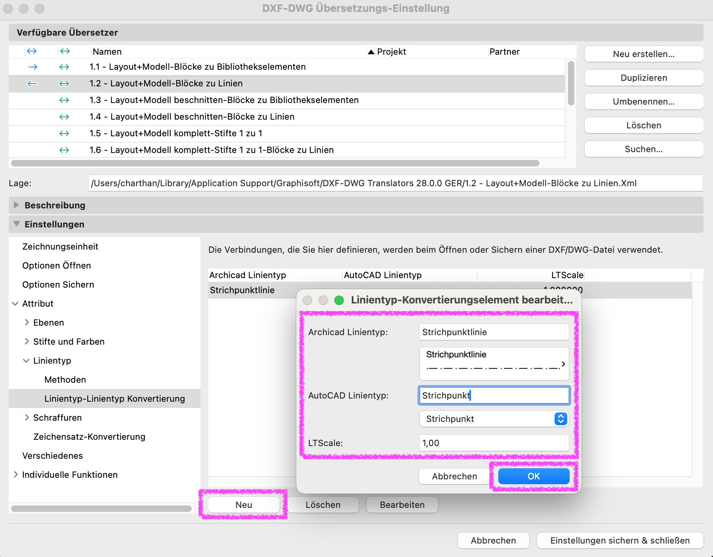Click the green arrow icon for translator 1.5

click(x=64, y=134)
